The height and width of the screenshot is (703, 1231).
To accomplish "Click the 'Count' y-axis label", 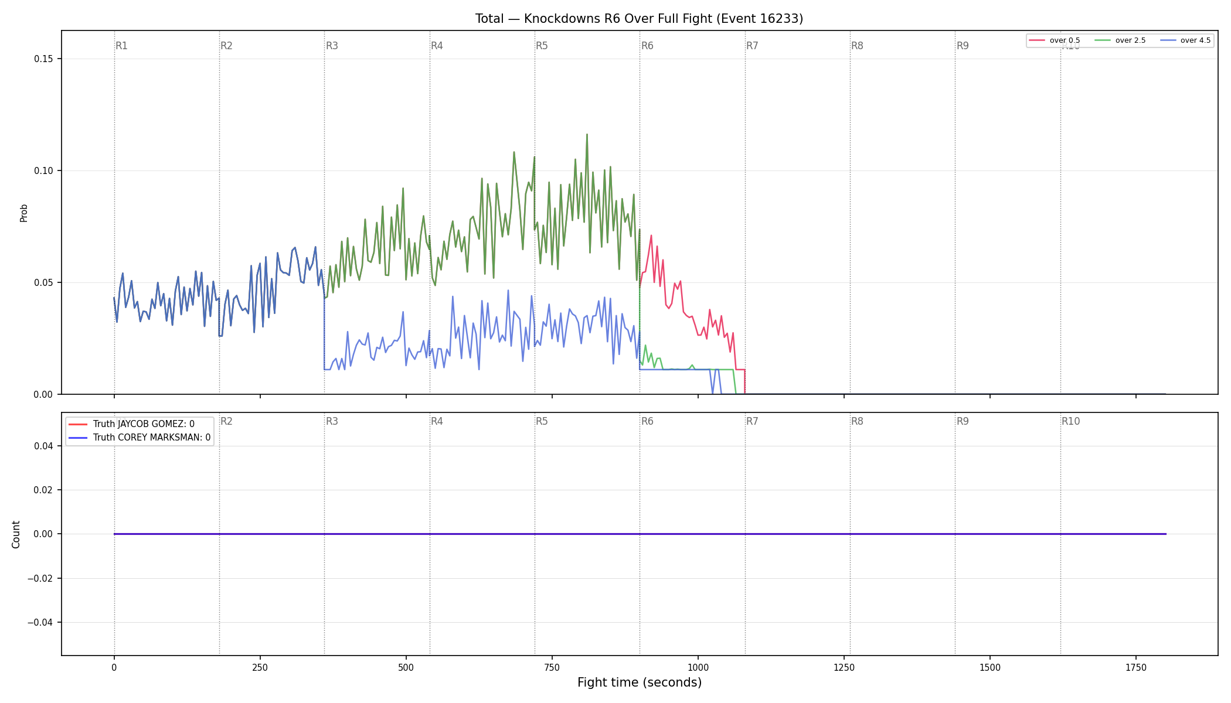I will pos(16,534).
